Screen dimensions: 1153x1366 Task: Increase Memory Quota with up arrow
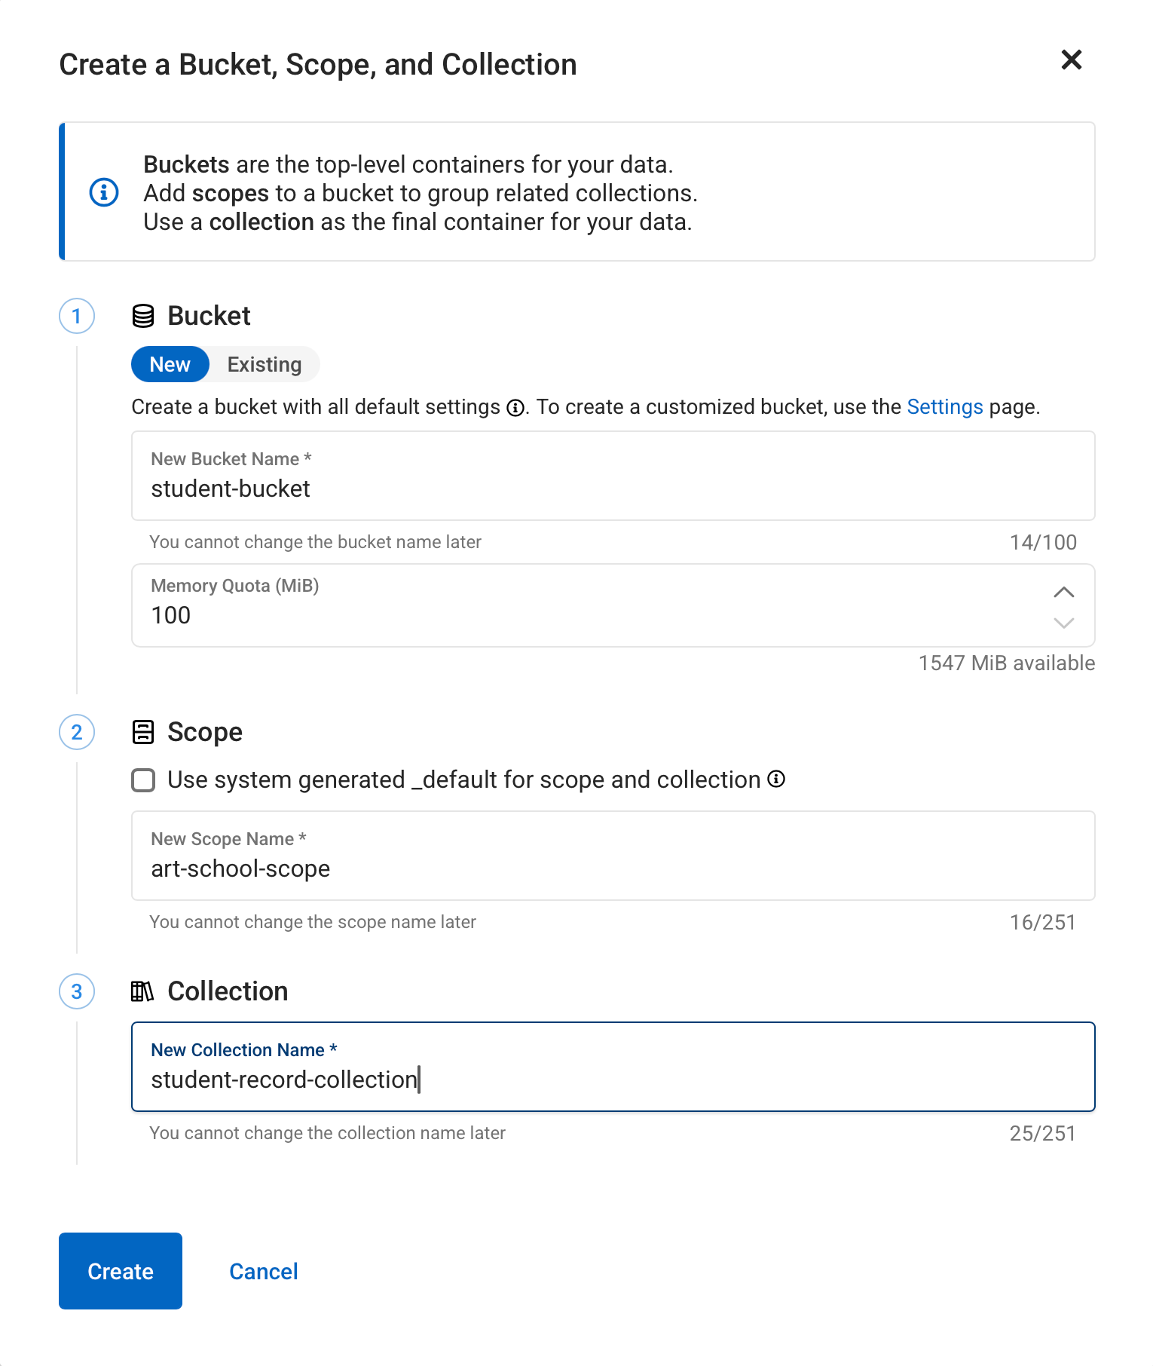[1063, 593]
